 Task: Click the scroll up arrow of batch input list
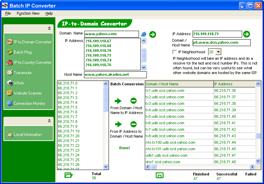click(106, 84)
